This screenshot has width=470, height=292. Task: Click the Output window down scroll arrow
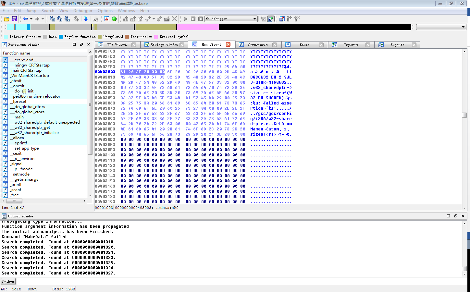point(464,274)
